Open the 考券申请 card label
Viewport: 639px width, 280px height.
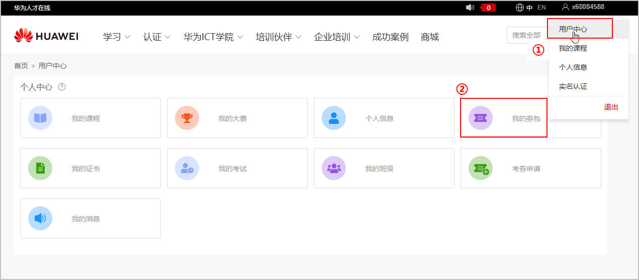click(x=526, y=169)
